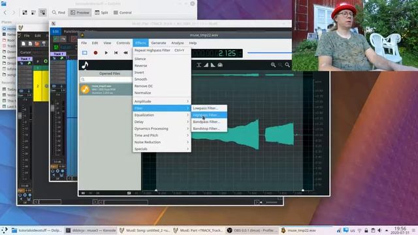The image size is (418, 235).
Task: Open the Edit menu in MusE part editor
Action: point(56,31)
